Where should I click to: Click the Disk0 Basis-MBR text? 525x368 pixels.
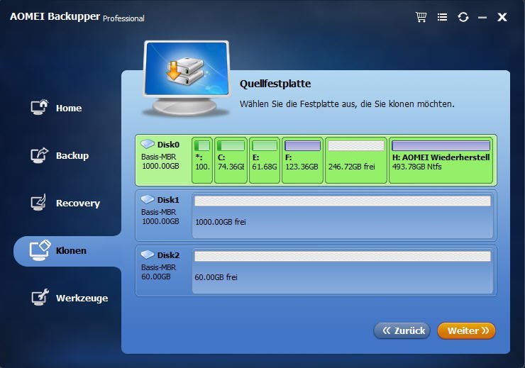coord(158,157)
